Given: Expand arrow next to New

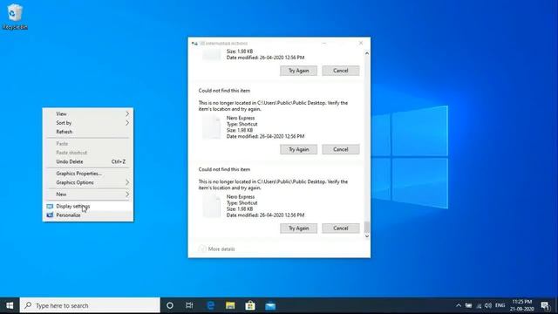Looking at the screenshot, I should click(x=127, y=195).
